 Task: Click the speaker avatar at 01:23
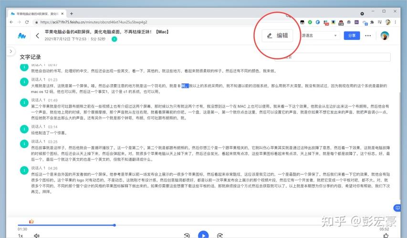pos(24,82)
